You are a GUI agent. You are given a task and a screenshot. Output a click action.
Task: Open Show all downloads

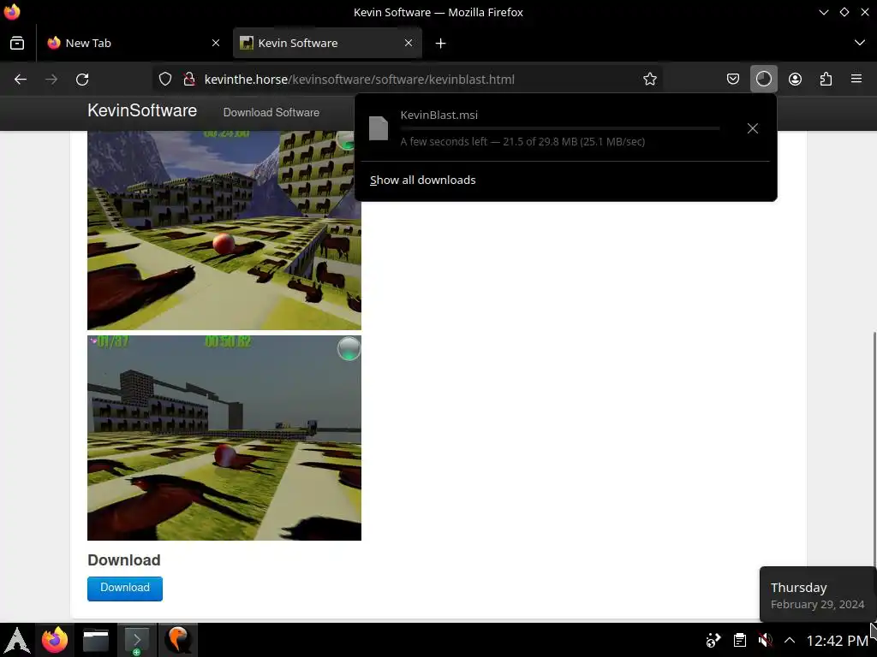coord(423,180)
